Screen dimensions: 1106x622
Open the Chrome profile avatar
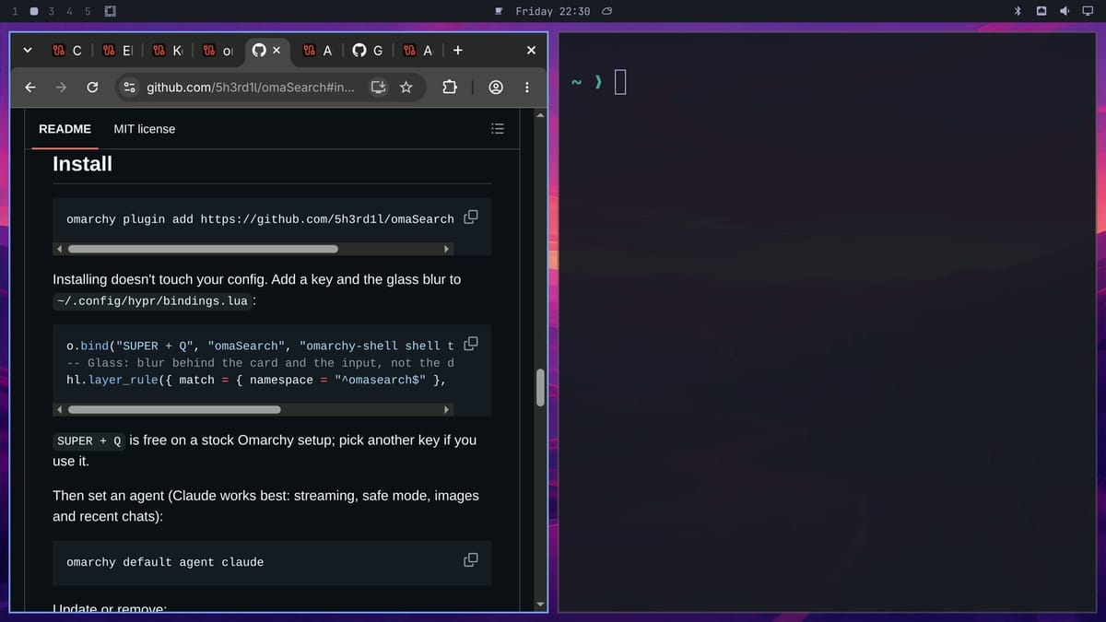[496, 88]
